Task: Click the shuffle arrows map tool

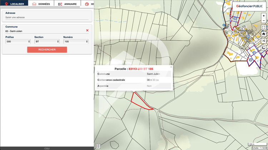Action: point(264,41)
